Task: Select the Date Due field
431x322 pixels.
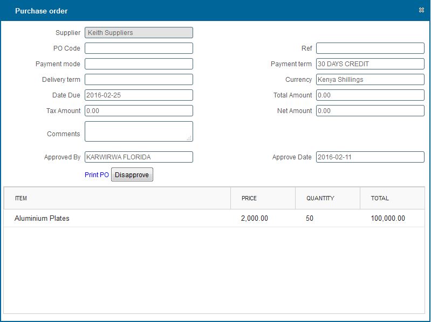Action: pos(139,95)
